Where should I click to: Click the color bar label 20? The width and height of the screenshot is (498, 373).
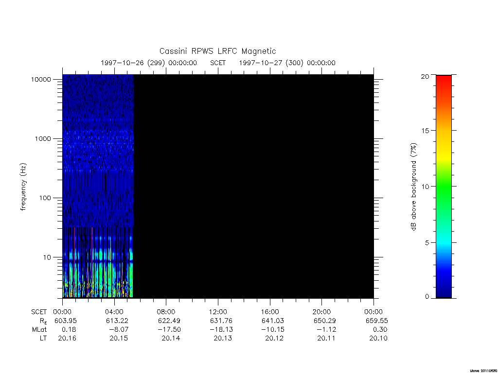(x=425, y=76)
